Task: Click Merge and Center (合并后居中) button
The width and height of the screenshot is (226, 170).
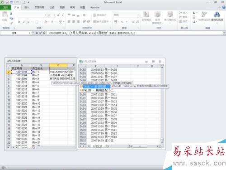Action: [x=102, y=22]
